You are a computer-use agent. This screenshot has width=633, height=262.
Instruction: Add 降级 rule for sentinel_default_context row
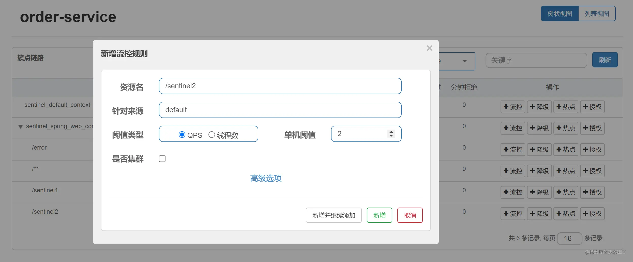[539, 107]
